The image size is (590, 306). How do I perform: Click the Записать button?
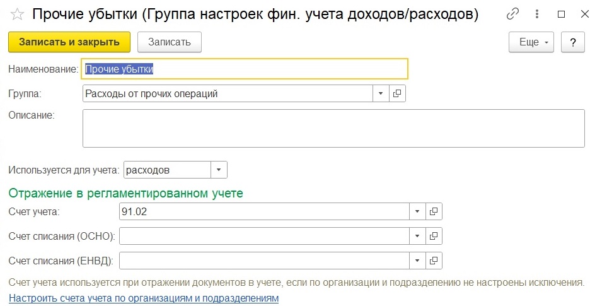point(170,42)
